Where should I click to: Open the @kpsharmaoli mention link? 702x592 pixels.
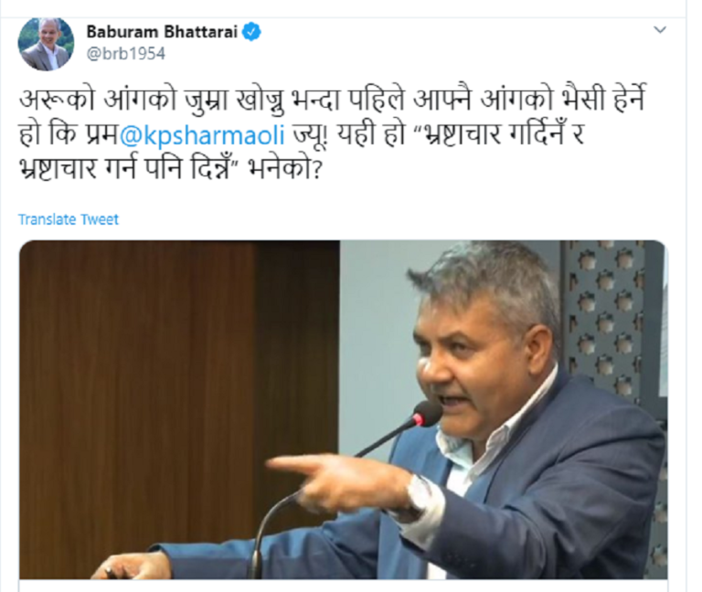tap(202, 134)
